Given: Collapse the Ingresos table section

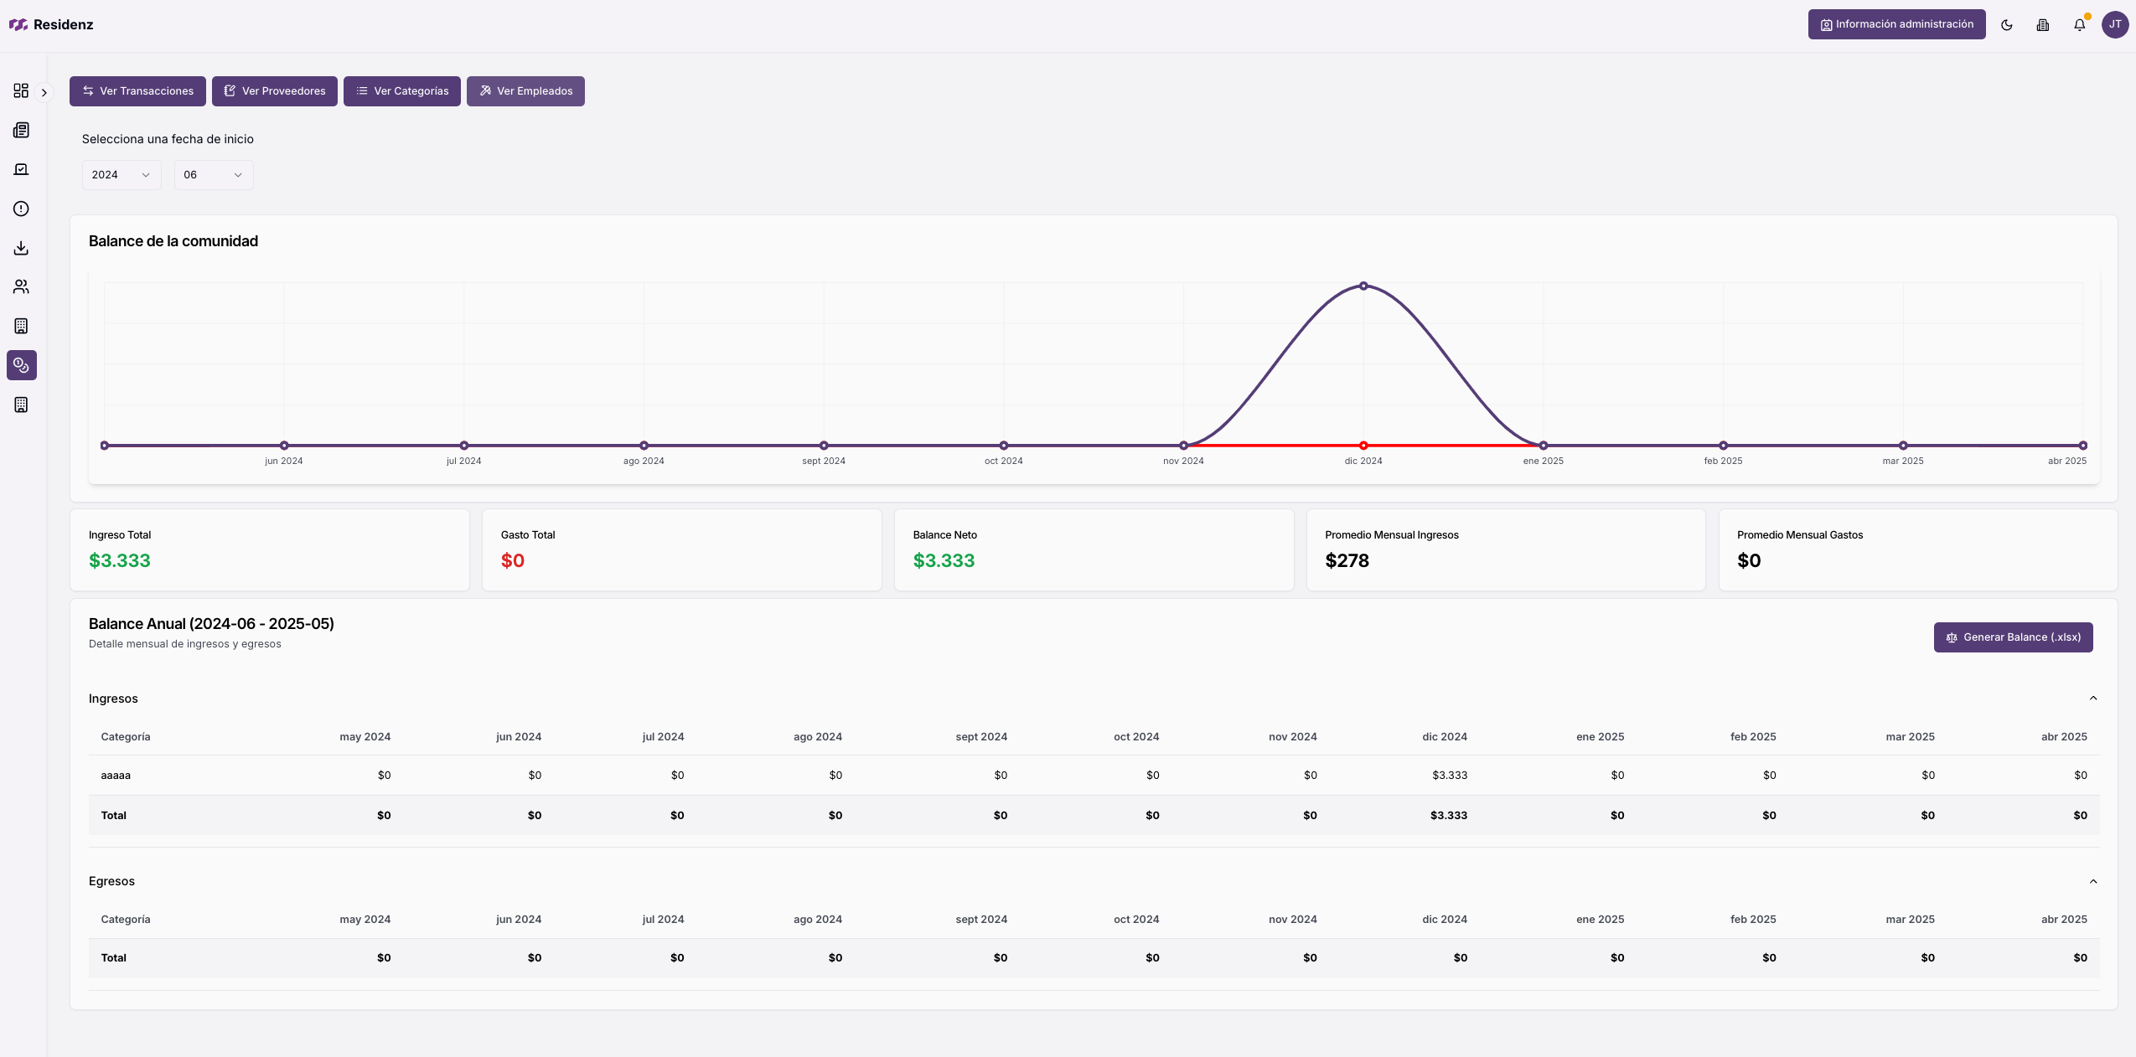Looking at the screenshot, I should click(2092, 698).
